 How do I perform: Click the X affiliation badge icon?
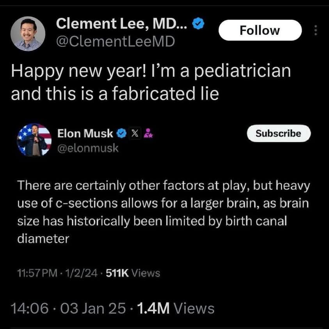[x=134, y=134]
